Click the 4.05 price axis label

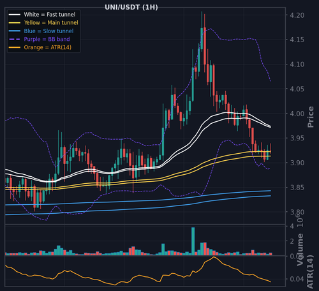click(x=297, y=89)
